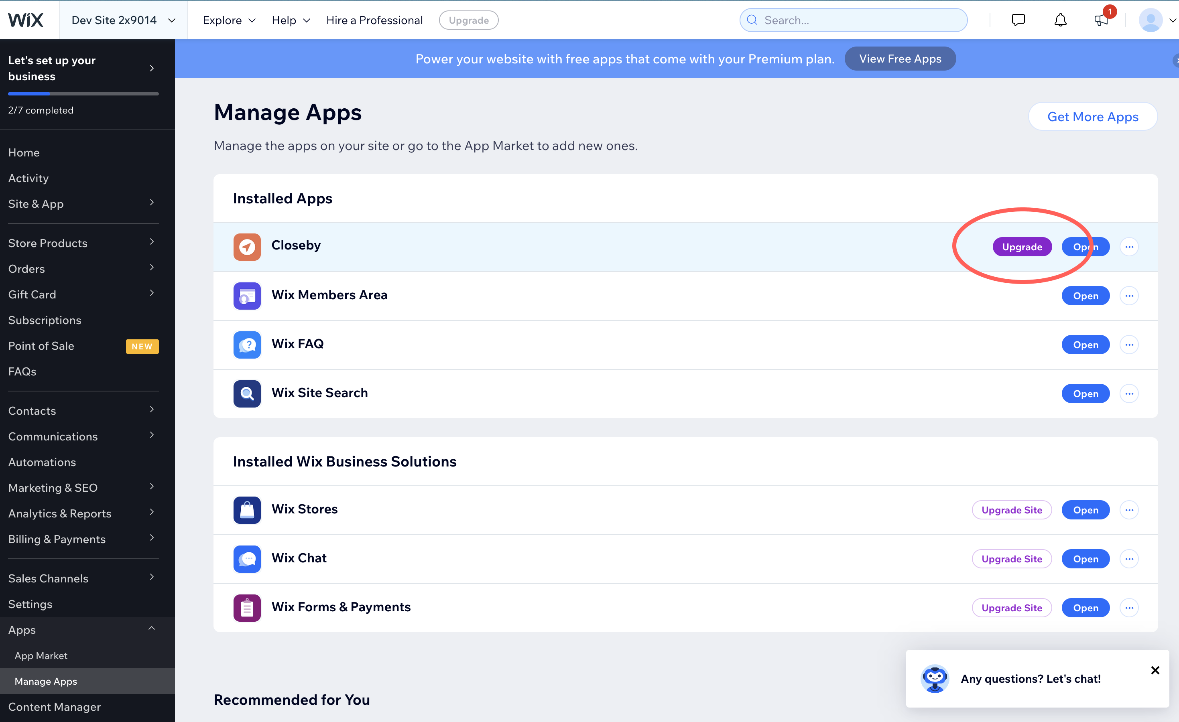This screenshot has height=722, width=1179.
Task: Expand the Site & App submenu
Action: (152, 202)
